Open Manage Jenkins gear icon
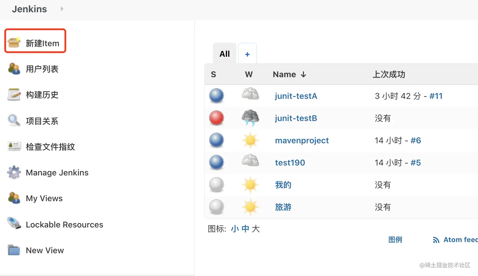Screen dimensions: 478x276 tap(14, 172)
